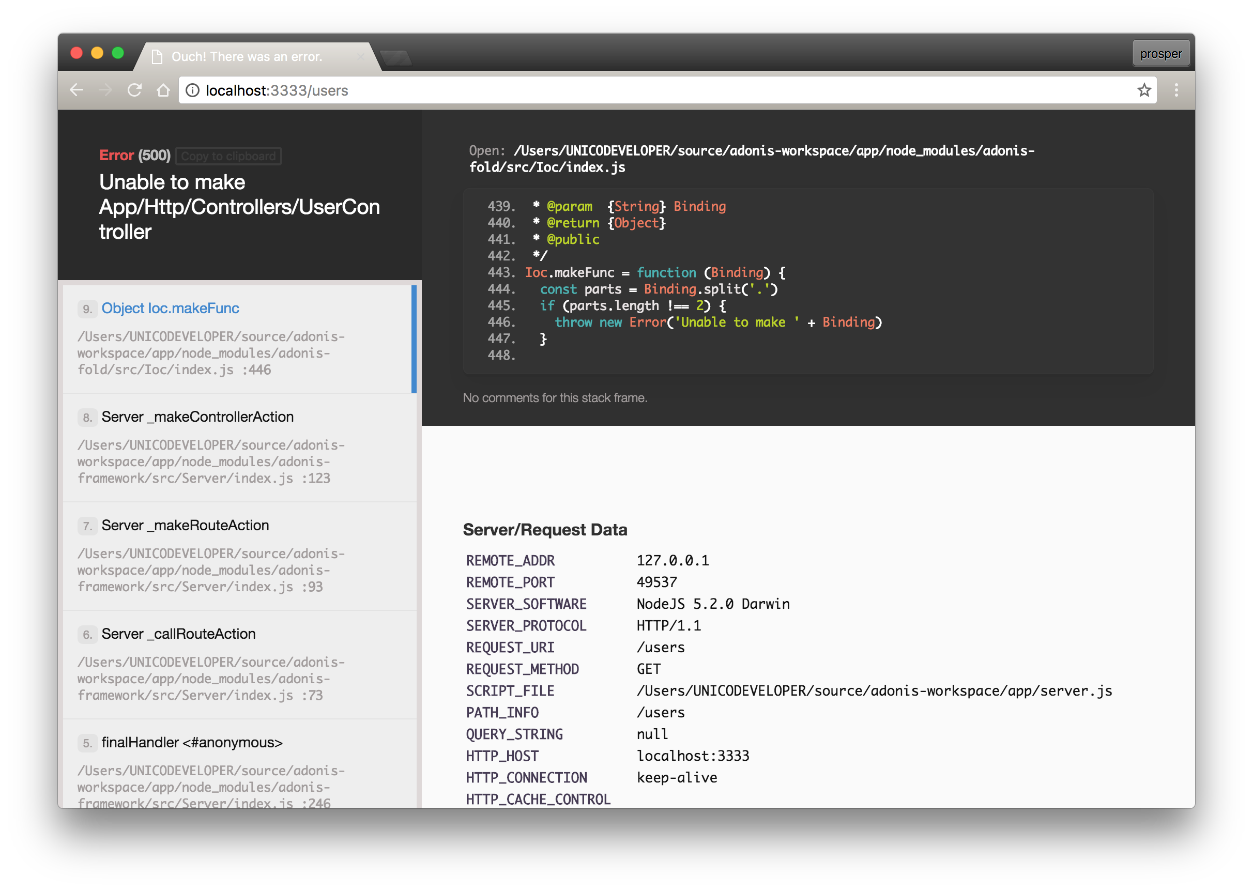Select the 'Ouch! There was an error.' tab
This screenshot has width=1253, height=891.
247,56
